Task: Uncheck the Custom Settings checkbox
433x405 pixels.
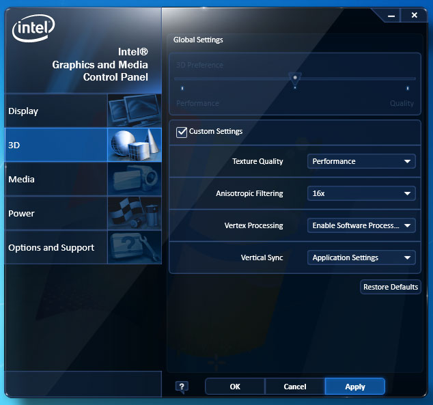Action: [182, 132]
